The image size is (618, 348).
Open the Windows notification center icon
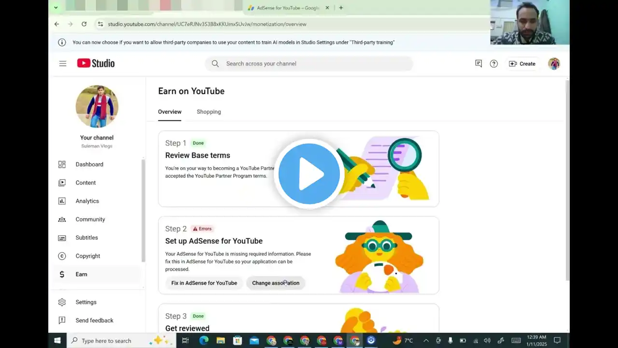[557, 340]
